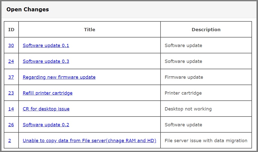Click File server issue with data migration text
This screenshot has width=258, height=152.
point(206,140)
